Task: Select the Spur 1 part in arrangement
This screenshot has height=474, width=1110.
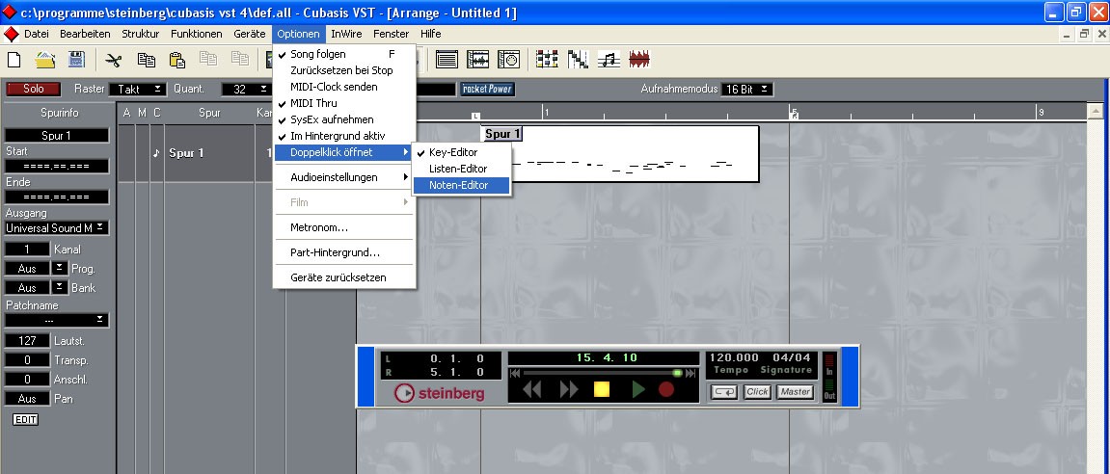Action: click(x=619, y=154)
